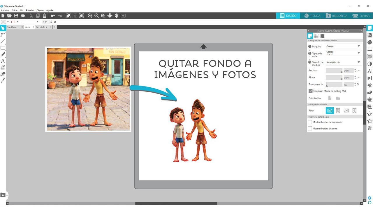Open the library drawer icon at bottom left
The width and height of the screenshot is (373, 209).
click(x=3, y=195)
